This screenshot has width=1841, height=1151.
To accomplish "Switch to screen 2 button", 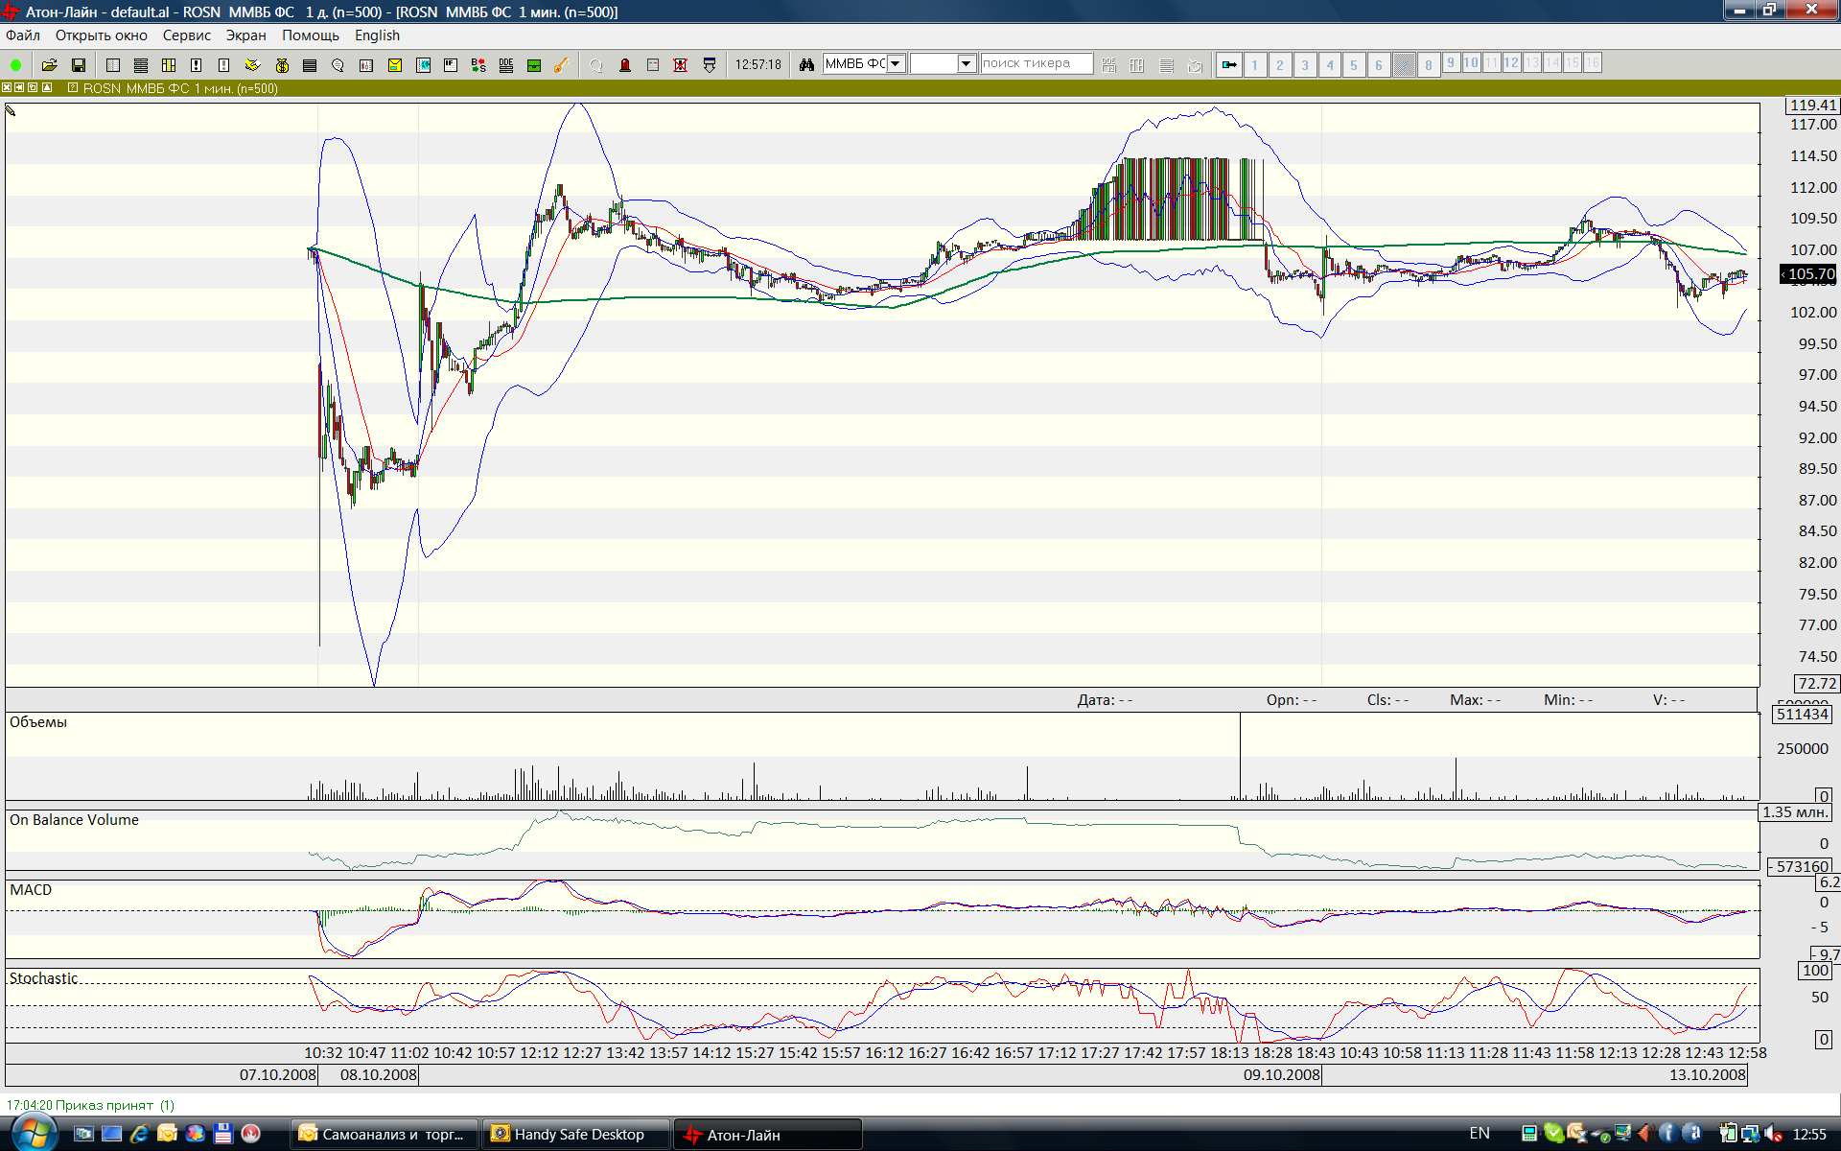I will tap(1280, 64).
